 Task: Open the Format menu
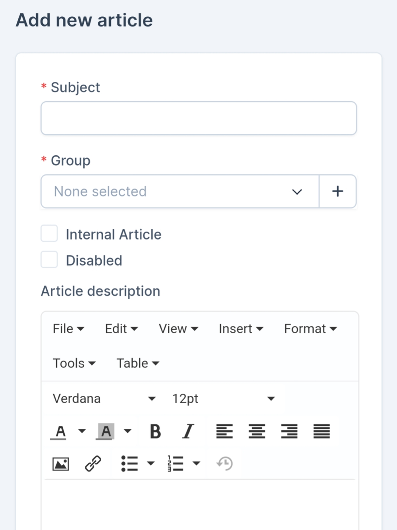click(x=310, y=329)
